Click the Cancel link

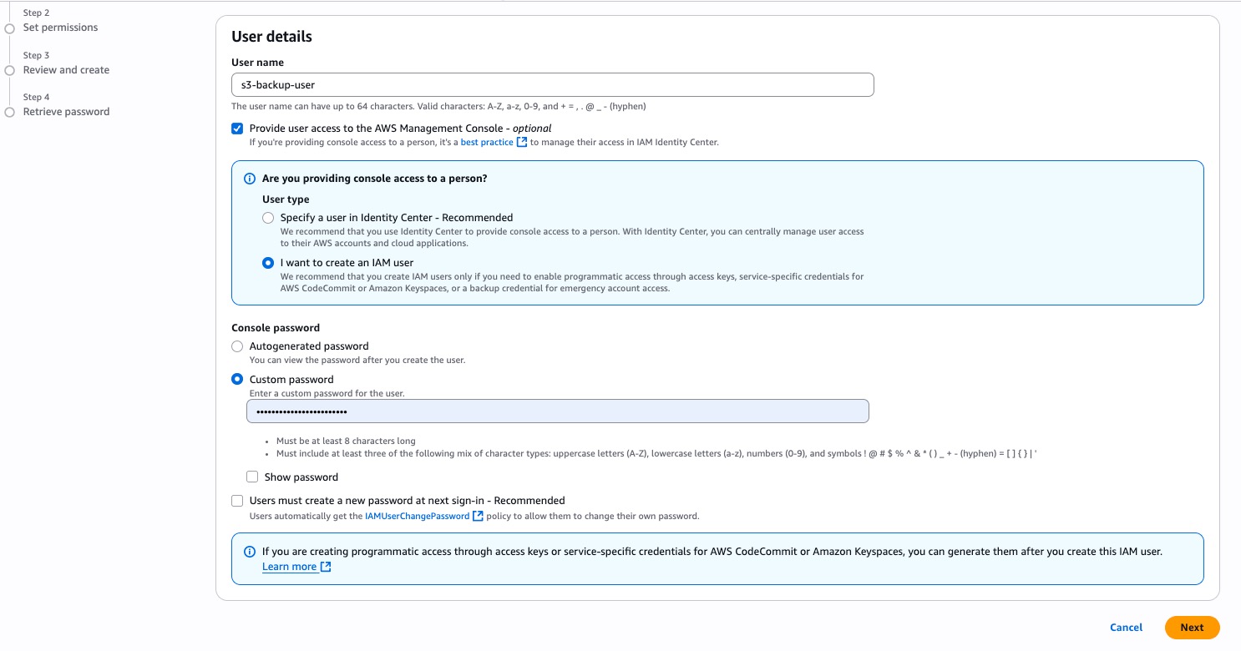click(1125, 628)
